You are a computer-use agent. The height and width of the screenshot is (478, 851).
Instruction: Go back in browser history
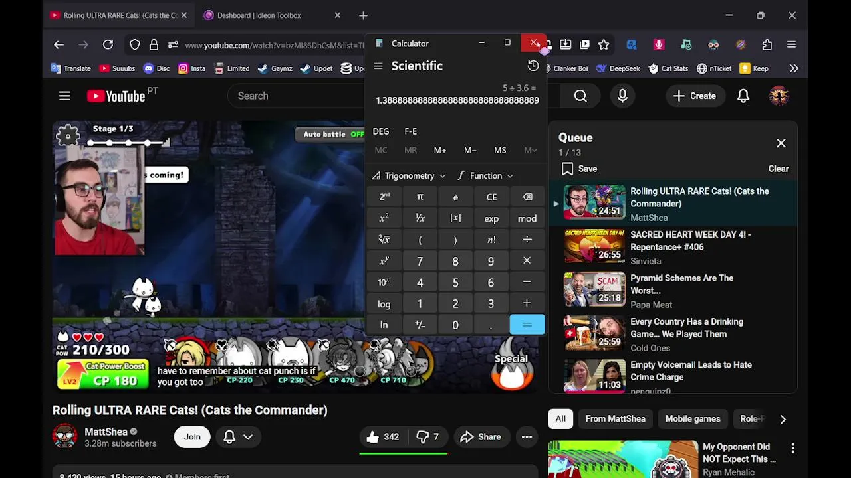(59, 44)
